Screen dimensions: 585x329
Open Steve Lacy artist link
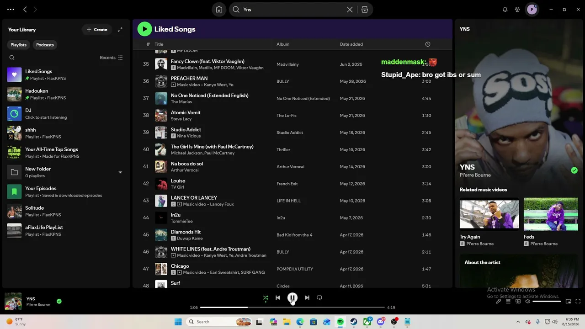coord(181,119)
